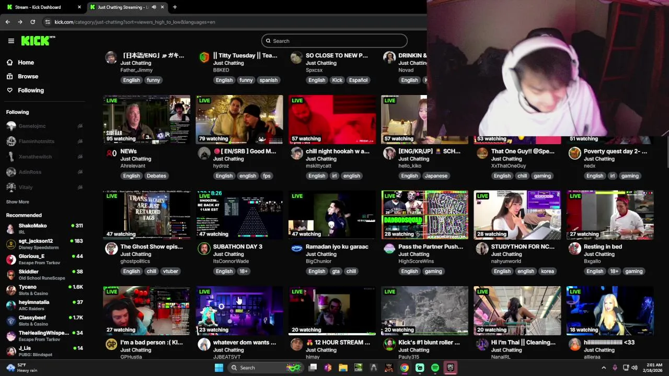Image resolution: width=669 pixels, height=376 pixels.
Task: Open recommended channel Tyceno
Action: 45,290
